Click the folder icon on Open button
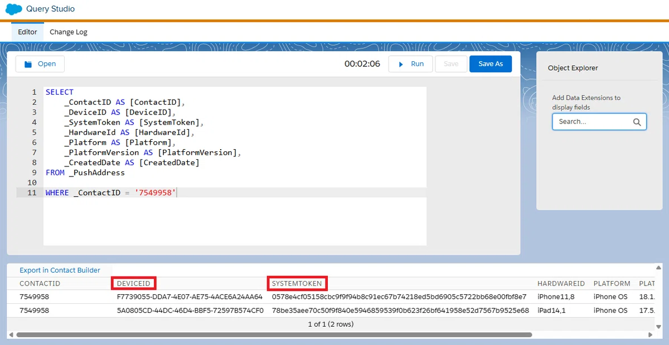Viewport: 669px width, 345px height. coord(28,64)
